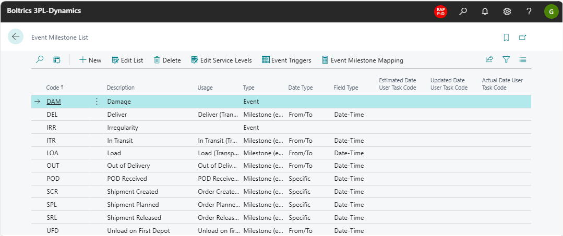Go back using the back arrow button
Screen dimensions: 563x236
16,36
